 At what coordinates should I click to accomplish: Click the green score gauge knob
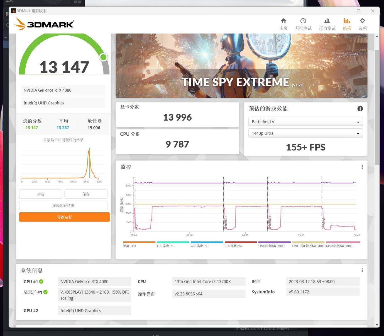click(103, 57)
